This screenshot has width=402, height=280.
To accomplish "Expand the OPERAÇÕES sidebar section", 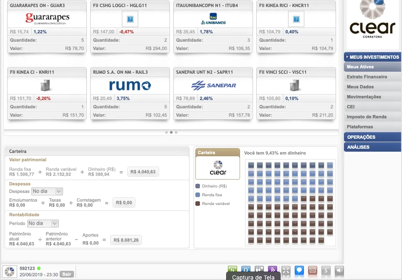I will pos(372,137).
